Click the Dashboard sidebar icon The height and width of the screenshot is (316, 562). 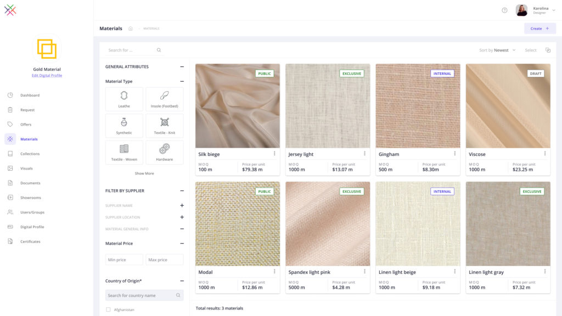click(x=10, y=95)
